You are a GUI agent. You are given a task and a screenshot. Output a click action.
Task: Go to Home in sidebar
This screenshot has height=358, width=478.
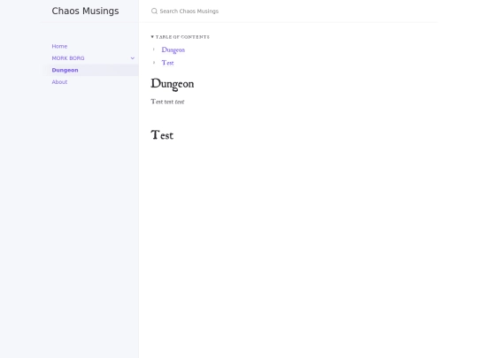coord(59,46)
